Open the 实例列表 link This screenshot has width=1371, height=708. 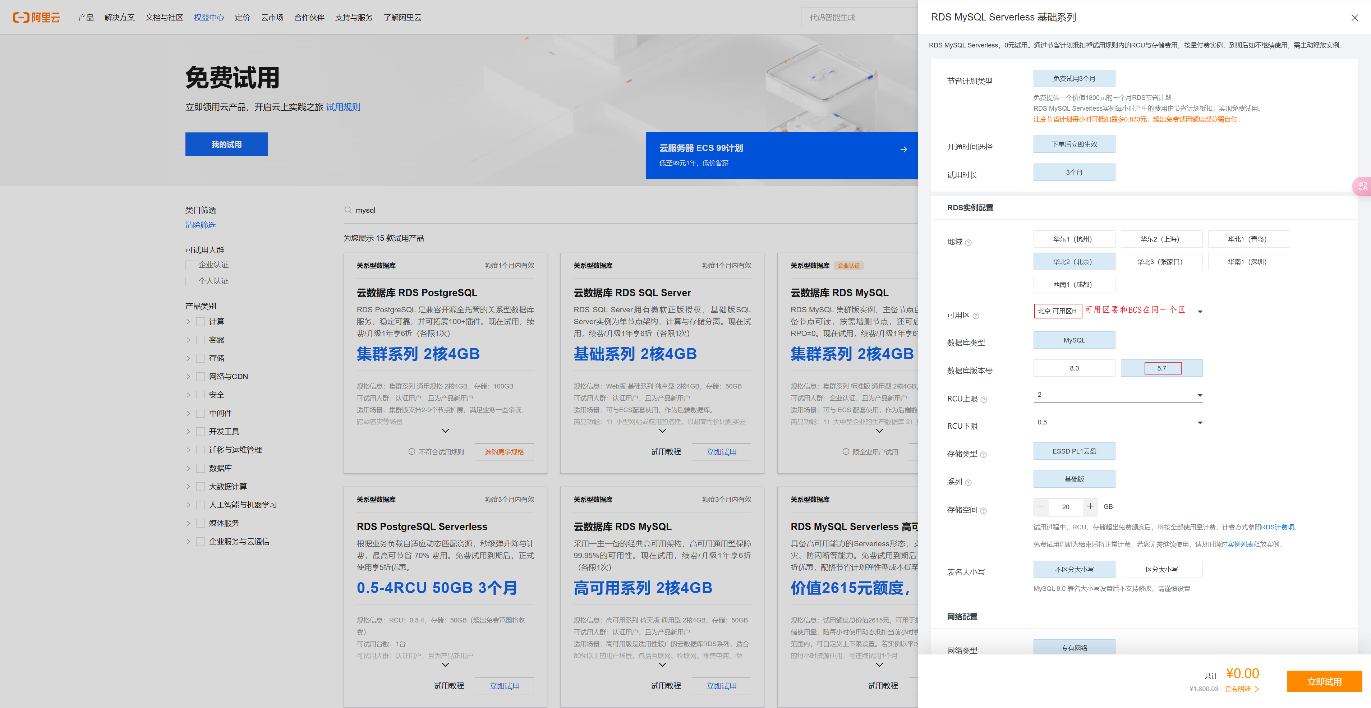tap(1240, 544)
